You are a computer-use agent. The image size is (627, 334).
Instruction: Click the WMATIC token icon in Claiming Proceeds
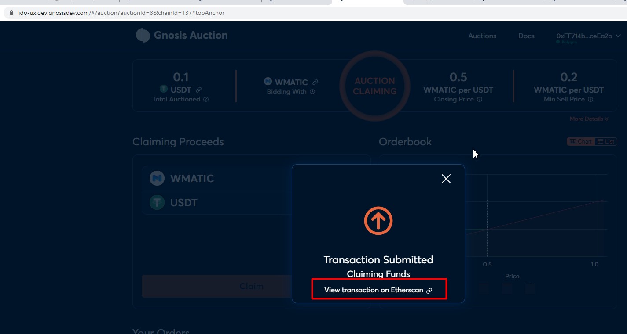click(157, 178)
